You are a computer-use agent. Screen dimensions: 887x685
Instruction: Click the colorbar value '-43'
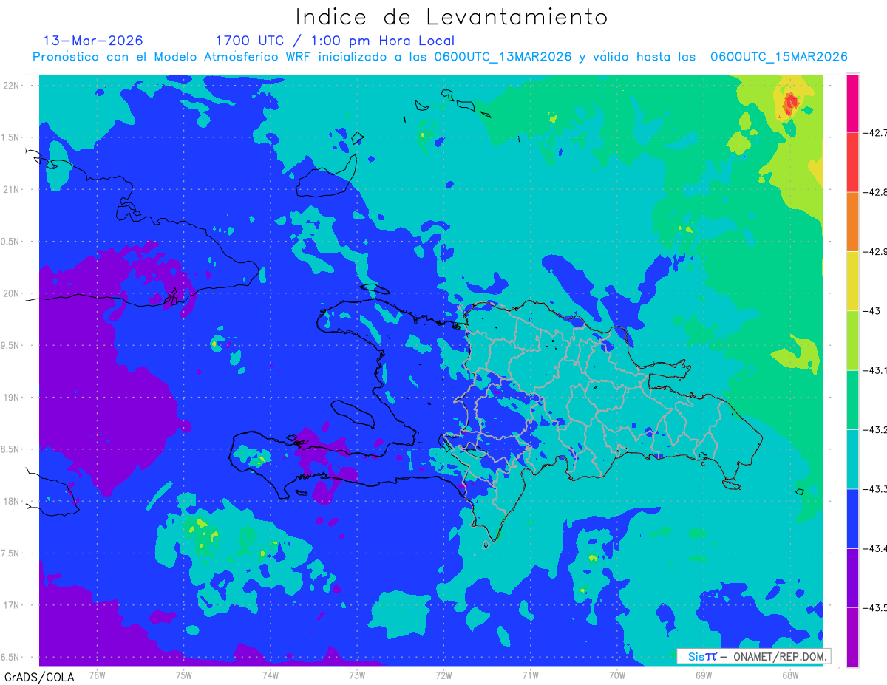870,310
